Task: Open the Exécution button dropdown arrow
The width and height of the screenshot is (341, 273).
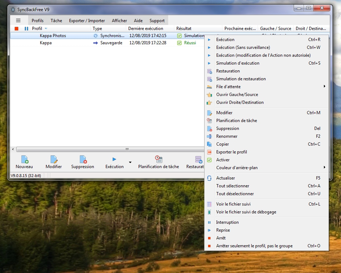Action: point(130,162)
